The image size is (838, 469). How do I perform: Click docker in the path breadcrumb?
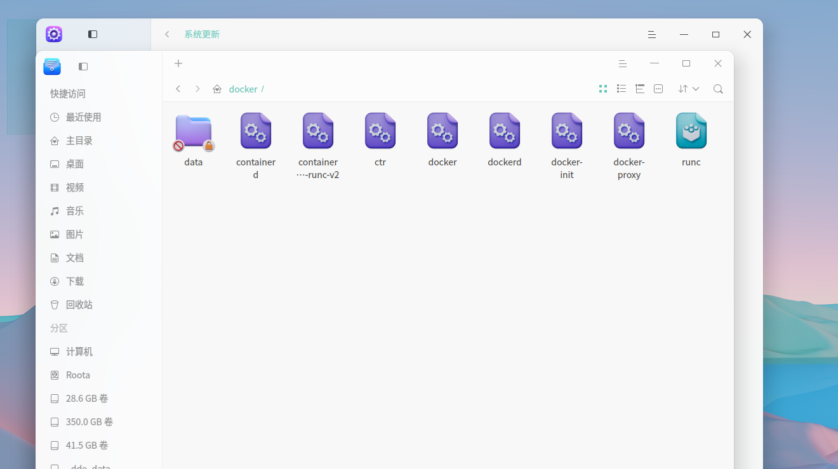[243, 89]
